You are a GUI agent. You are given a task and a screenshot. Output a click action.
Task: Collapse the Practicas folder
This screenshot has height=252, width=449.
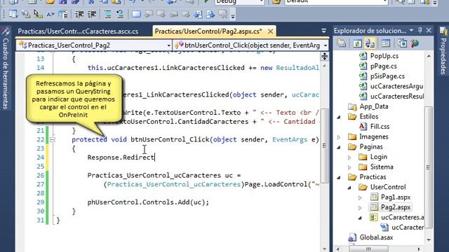[x=339, y=177]
